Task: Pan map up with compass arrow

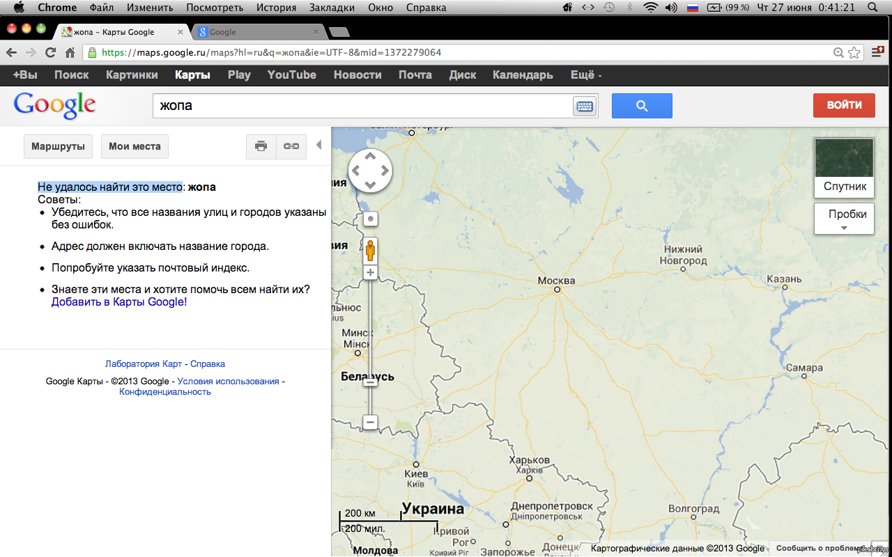Action: 370,156
